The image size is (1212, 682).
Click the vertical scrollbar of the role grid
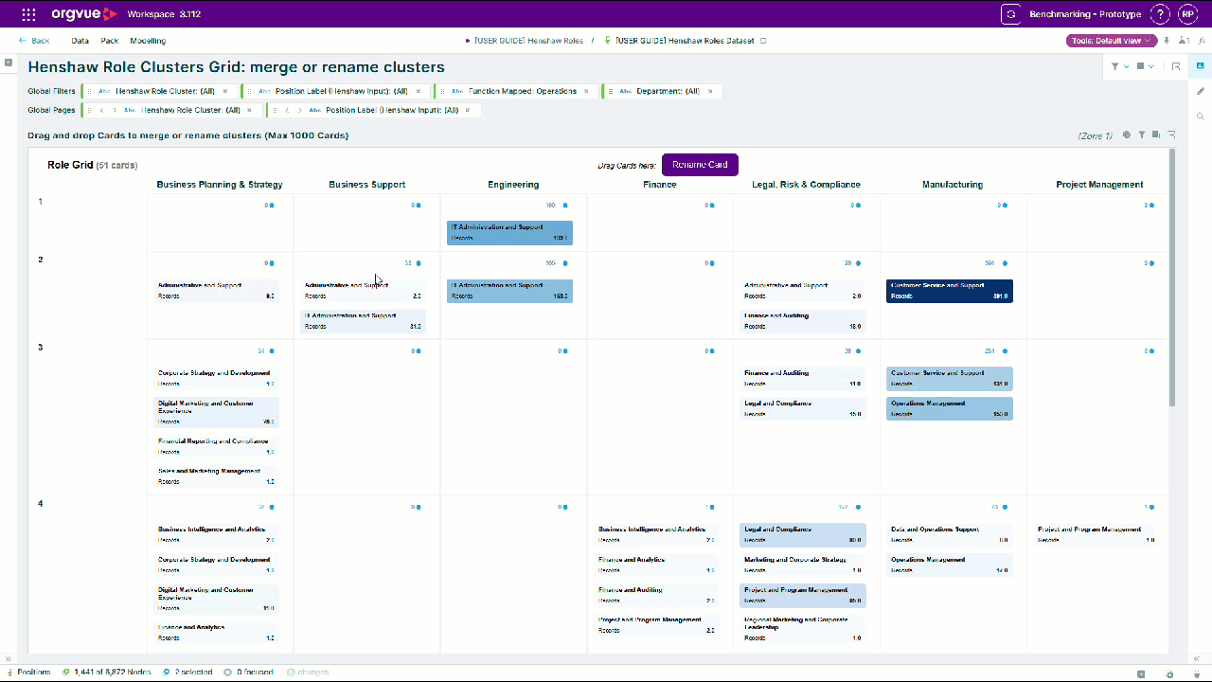click(x=1173, y=278)
